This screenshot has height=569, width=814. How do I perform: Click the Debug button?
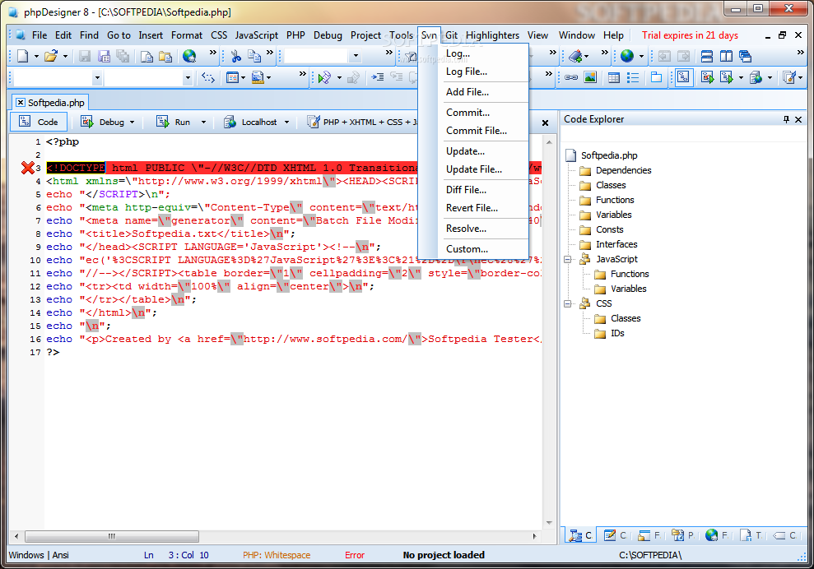[104, 122]
